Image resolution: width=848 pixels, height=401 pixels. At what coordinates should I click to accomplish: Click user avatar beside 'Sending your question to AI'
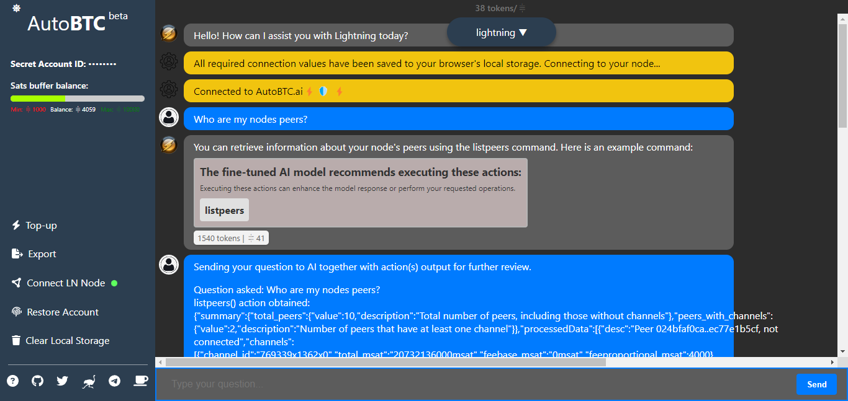pyautogui.click(x=169, y=265)
